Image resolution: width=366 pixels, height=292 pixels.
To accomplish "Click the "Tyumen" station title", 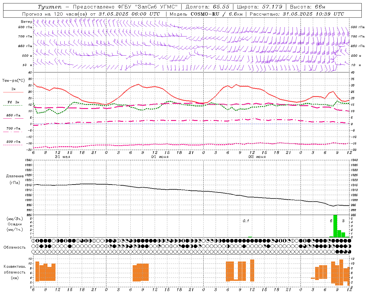I will coord(50,7).
